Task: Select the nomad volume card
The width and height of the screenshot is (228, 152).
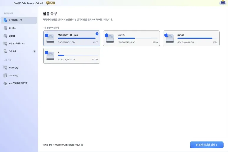Action: pos(191,38)
